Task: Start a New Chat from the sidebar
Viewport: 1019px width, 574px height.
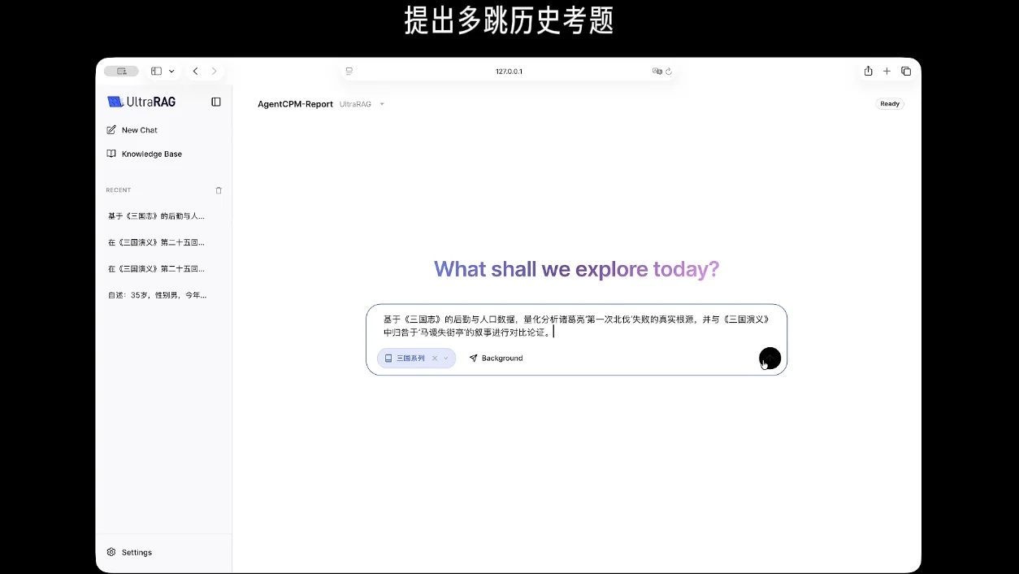Action: (x=132, y=129)
